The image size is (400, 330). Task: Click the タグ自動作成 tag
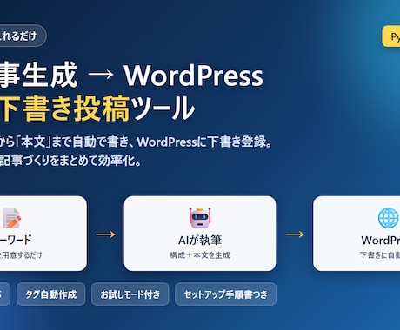(x=51, y=294)
